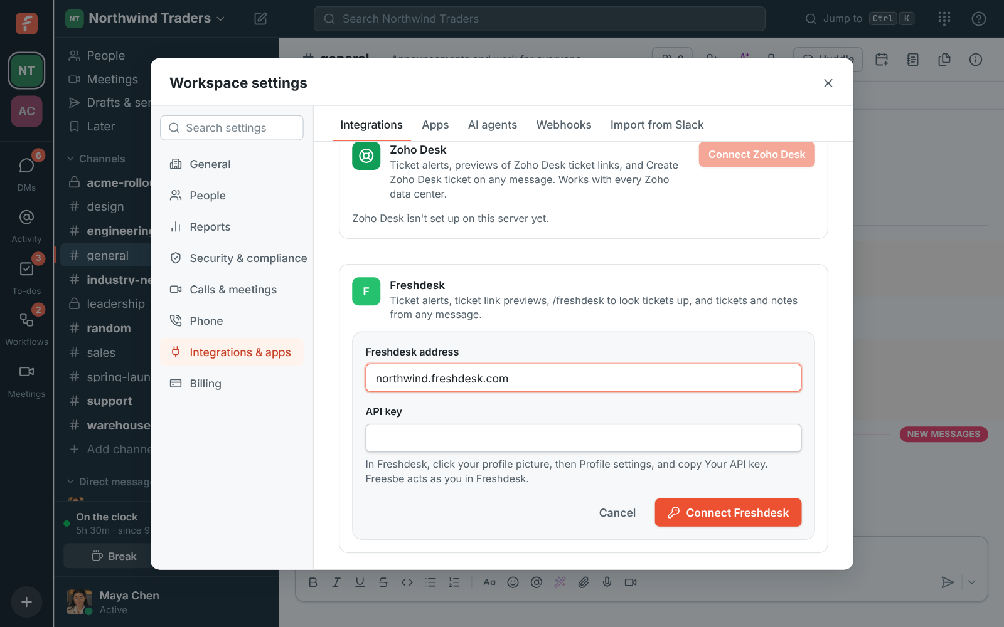Collapse the Channels section

tap(96, 159)
